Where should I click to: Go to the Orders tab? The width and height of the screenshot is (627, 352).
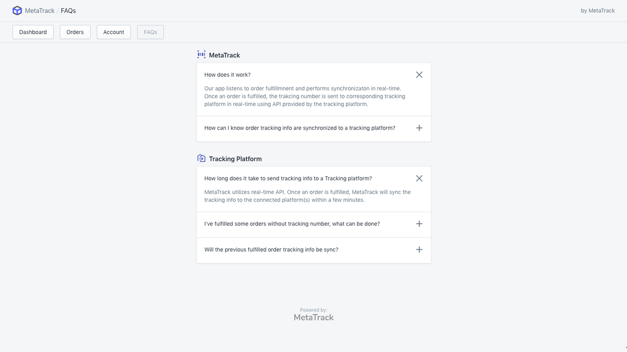(75, 32)
